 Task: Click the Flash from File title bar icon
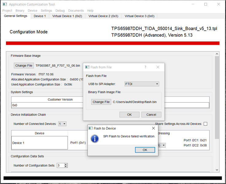87,67
